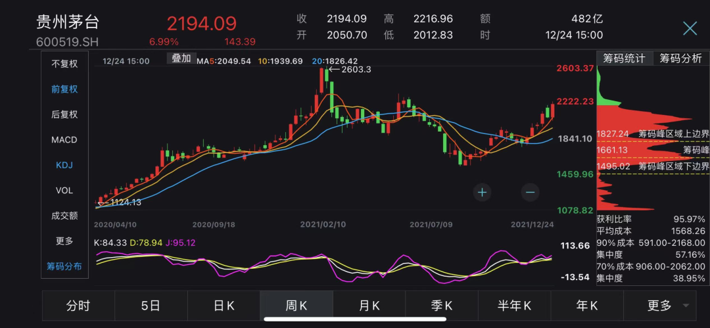Zoom out chart with minus icon
Screen dimensions: 710x328
click(530, 192)
